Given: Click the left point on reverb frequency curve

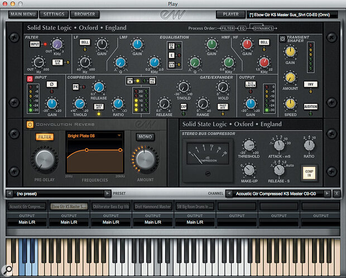Looking at the screenshot, I should [86, 150].
